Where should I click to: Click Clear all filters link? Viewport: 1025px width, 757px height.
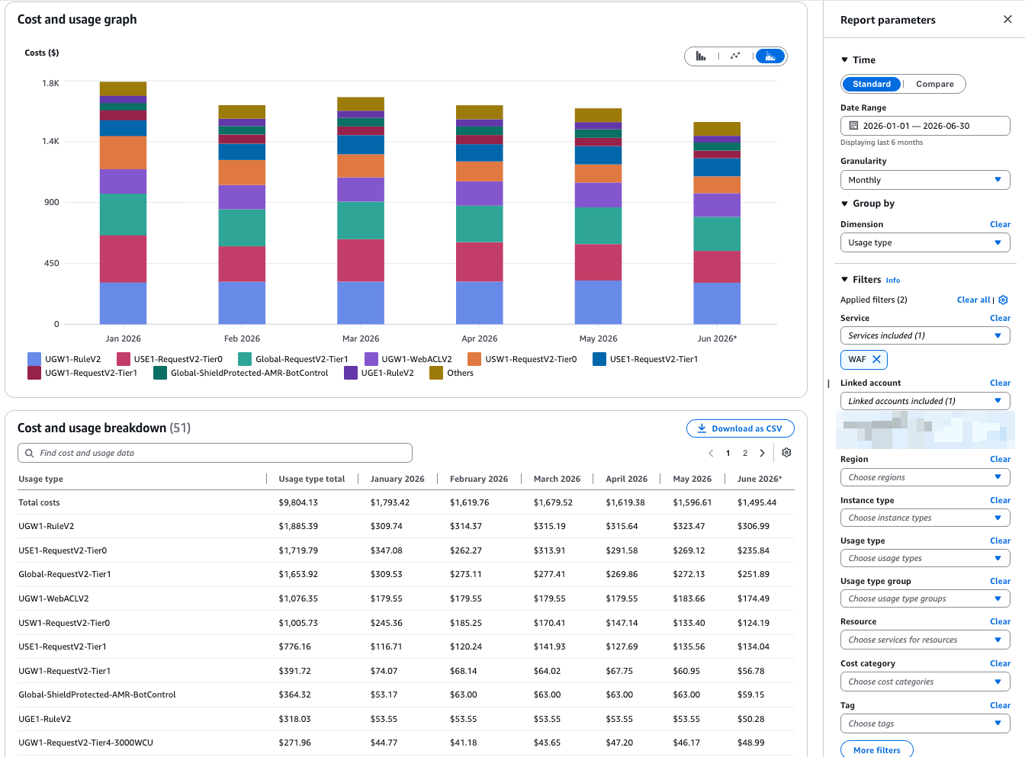point(973,300)
